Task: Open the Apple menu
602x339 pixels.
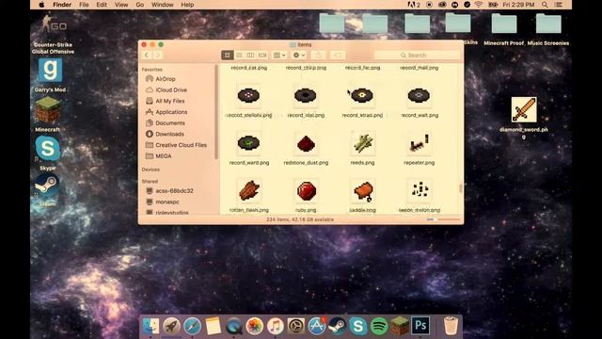Action: (x=41, y=5)
